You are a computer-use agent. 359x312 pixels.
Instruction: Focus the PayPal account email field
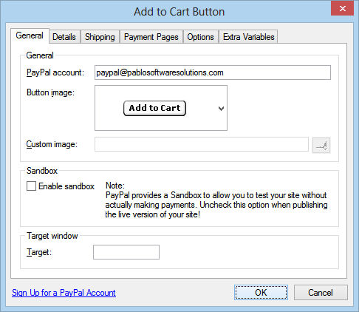(x=213, y=72)
